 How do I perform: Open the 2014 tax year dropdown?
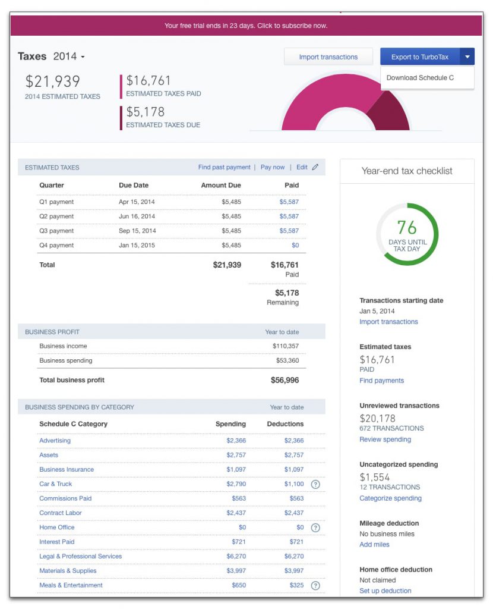[x=69, y=56]
